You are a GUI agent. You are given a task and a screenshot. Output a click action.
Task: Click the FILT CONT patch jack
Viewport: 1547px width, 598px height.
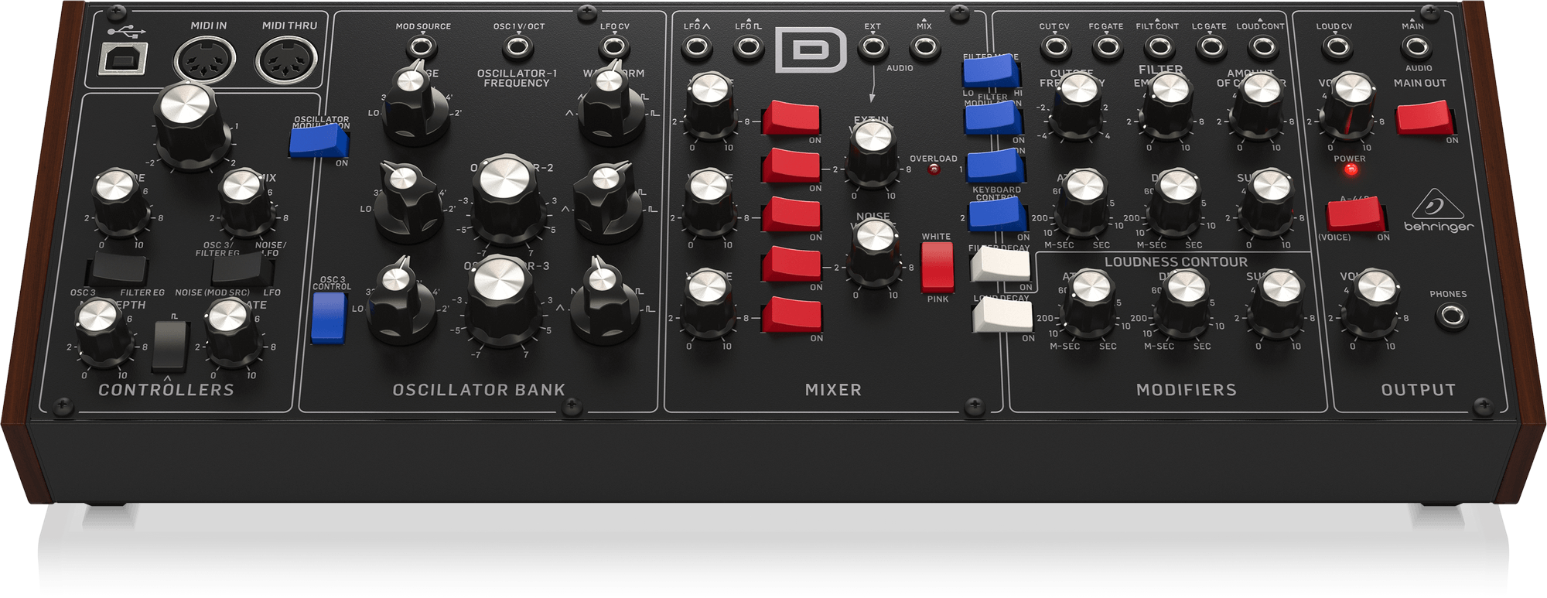coord(1159,48)
